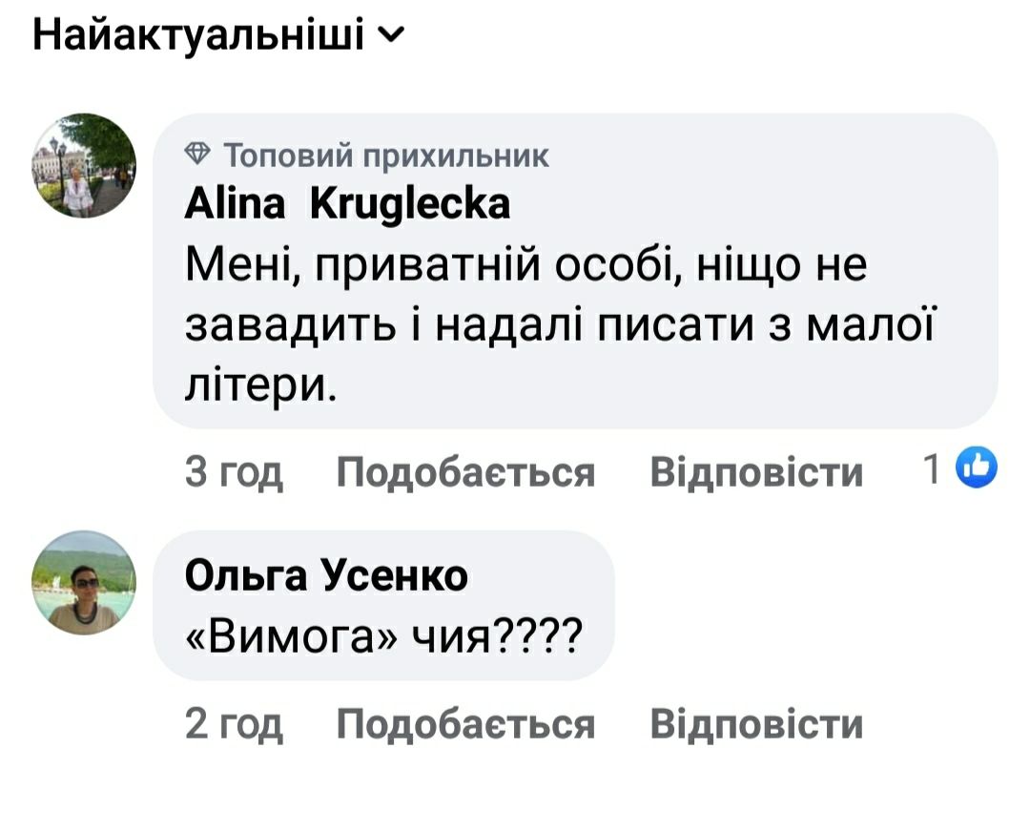Click the diamond top fan badge icon

197,154
